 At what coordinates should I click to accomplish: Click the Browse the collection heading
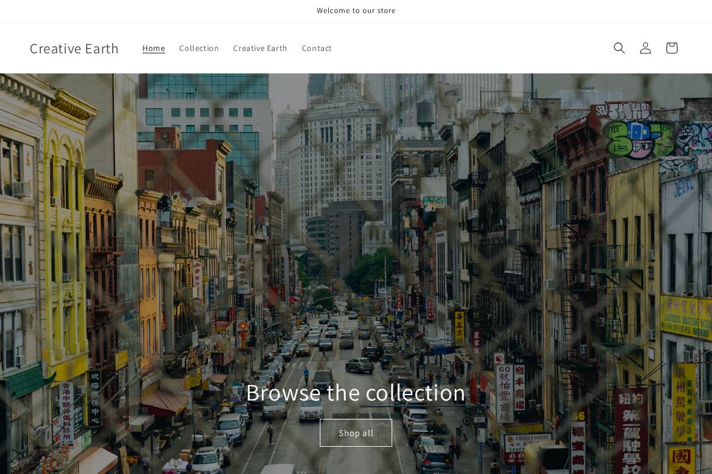point(356,392)
